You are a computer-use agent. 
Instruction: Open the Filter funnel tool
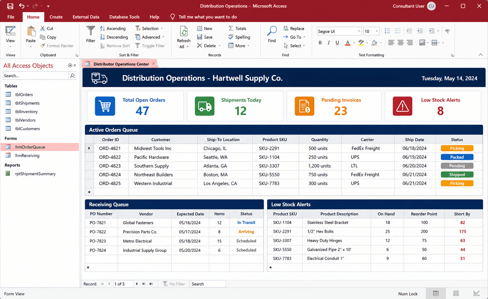(x=90, y=34)
